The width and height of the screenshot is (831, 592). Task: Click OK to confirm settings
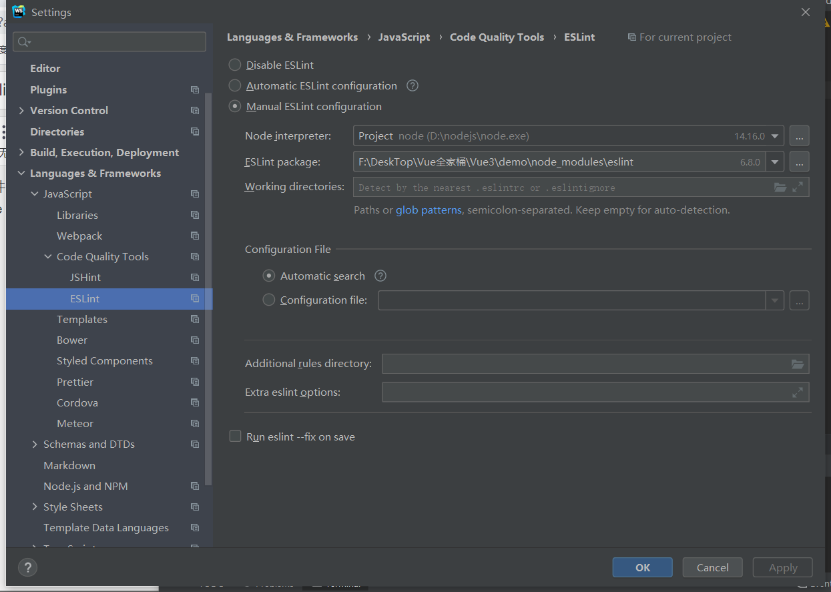coord(643,567)
